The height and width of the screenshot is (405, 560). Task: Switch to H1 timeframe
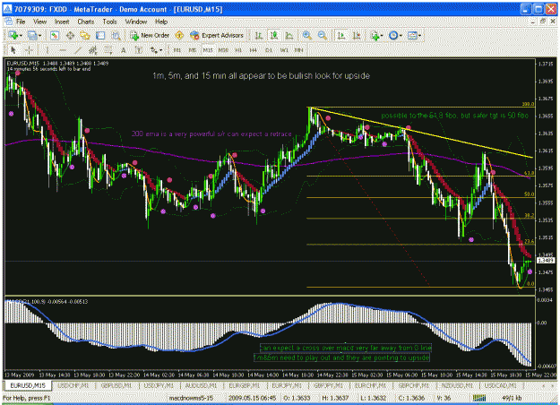click(238, 50)
